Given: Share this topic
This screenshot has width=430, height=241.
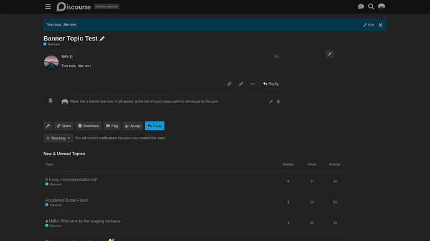Looking at the screenshot, I should pyautogui.click(x=64, y=126).
